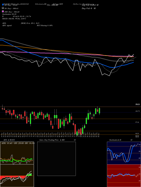Click the blue Stochastics chart panel
141x187 pixels.
[x=124, y=153]
